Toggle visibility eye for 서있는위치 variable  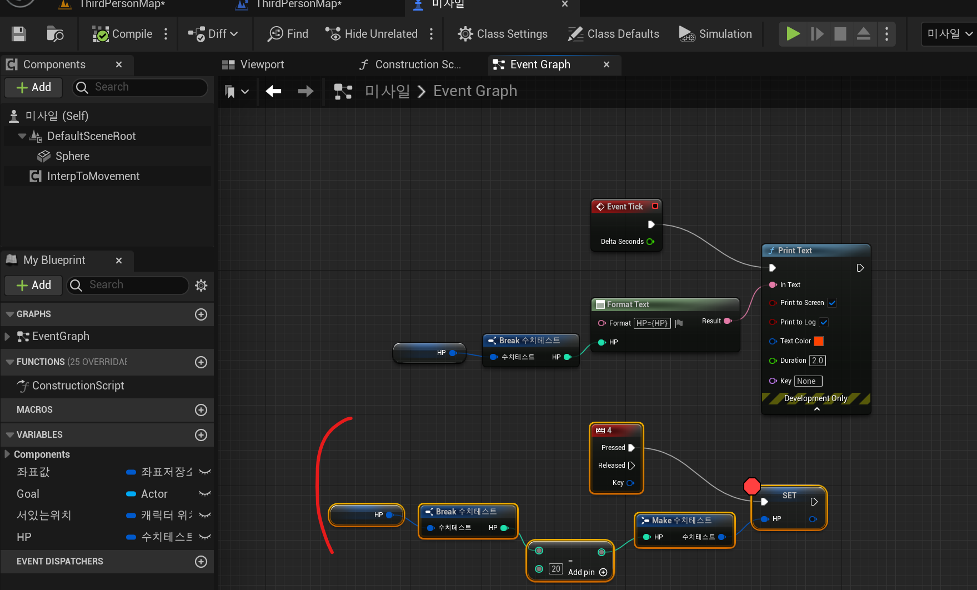(x=205, y=516)
